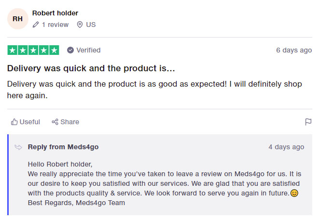This screenshot has height=220, width=319.
Task: Click the share network icon
Action: (x=55, y=122)
